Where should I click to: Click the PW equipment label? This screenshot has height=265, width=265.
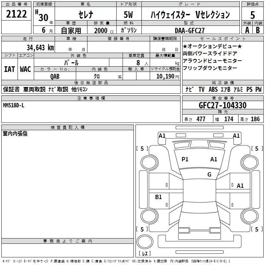tap(258, 89)
